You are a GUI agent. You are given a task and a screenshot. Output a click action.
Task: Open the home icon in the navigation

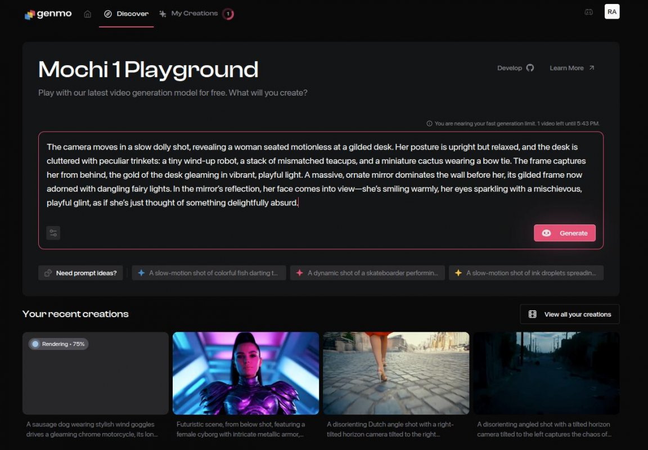88,14
